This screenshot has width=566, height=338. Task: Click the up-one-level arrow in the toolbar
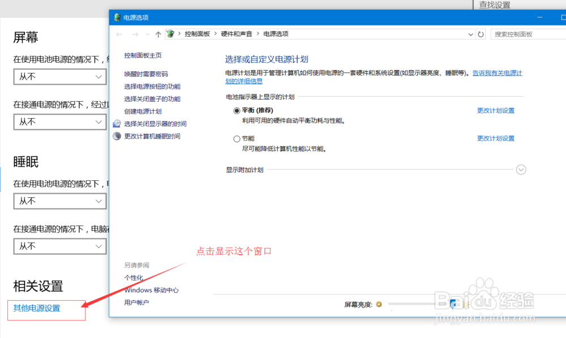(158, 34)
